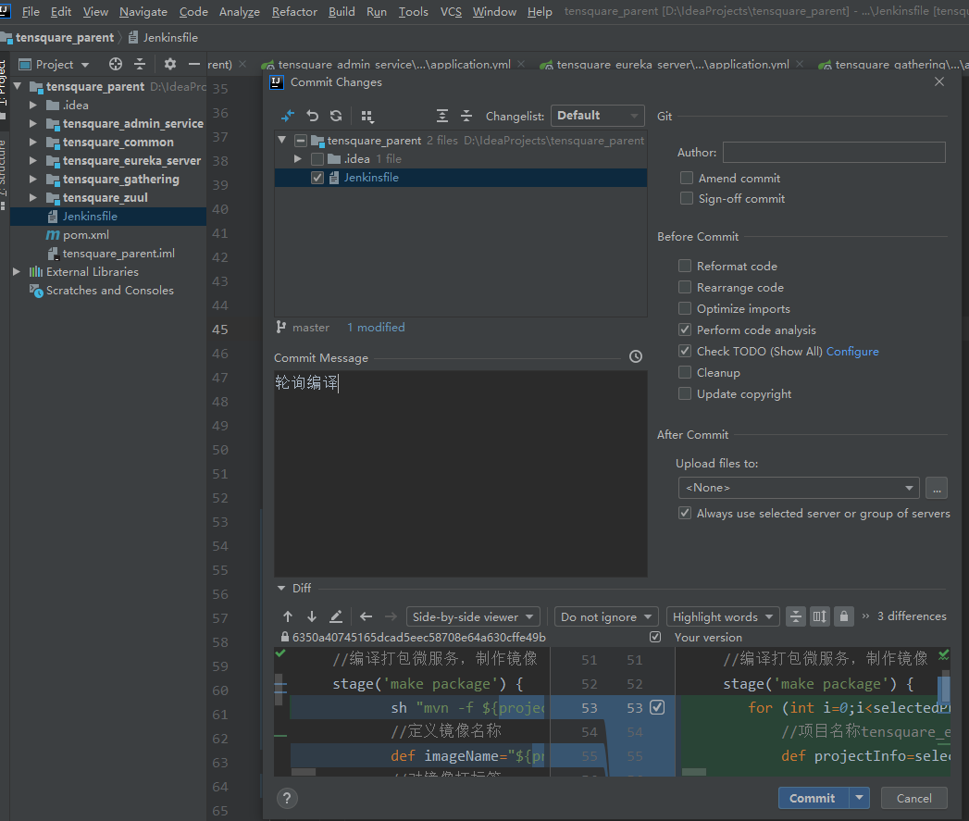Refresh the changes list

(x=336, y=116)
